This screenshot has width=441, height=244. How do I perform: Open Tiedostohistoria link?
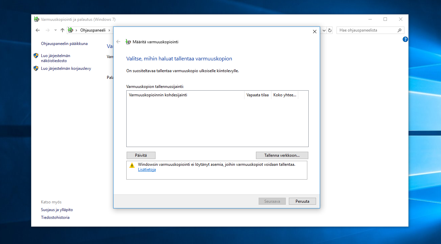55,217
